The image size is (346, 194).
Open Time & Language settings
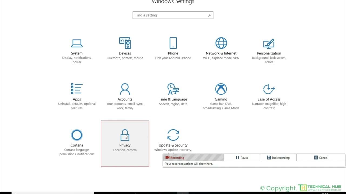[x=173, y=94]
